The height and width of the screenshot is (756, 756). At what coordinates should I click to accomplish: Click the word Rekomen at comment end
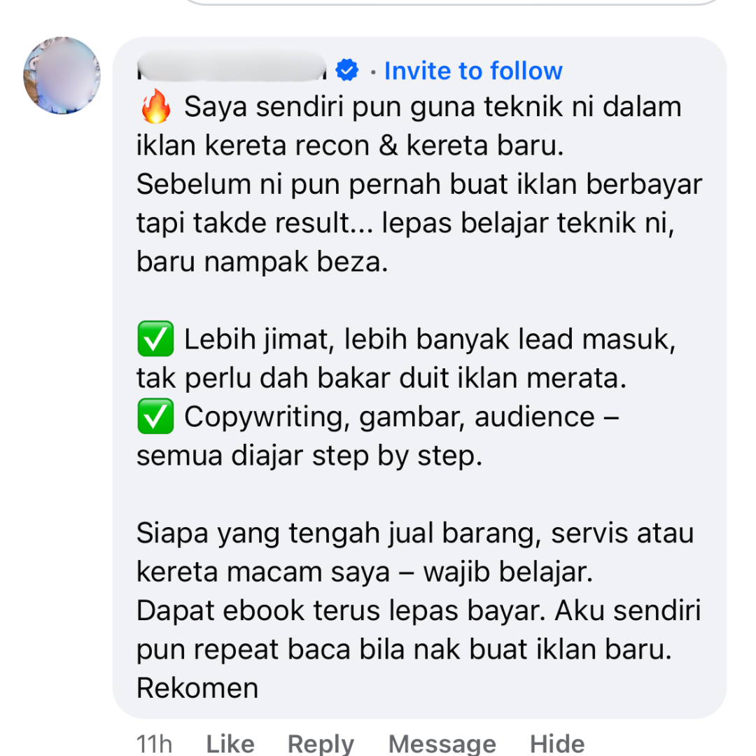(197, 688)
